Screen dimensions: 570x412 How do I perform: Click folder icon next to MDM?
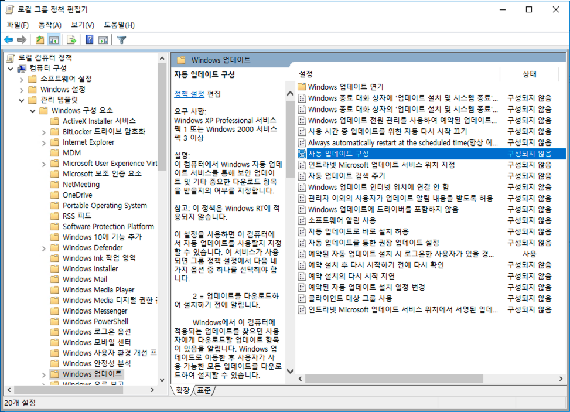(x=54, y=153)
